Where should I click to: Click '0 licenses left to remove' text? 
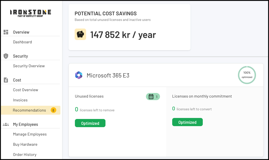(95, 110)
